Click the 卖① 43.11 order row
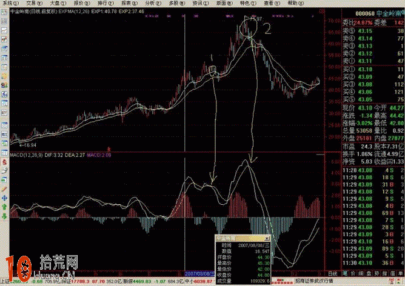The image size is (405, 286). tap(373, 61)
